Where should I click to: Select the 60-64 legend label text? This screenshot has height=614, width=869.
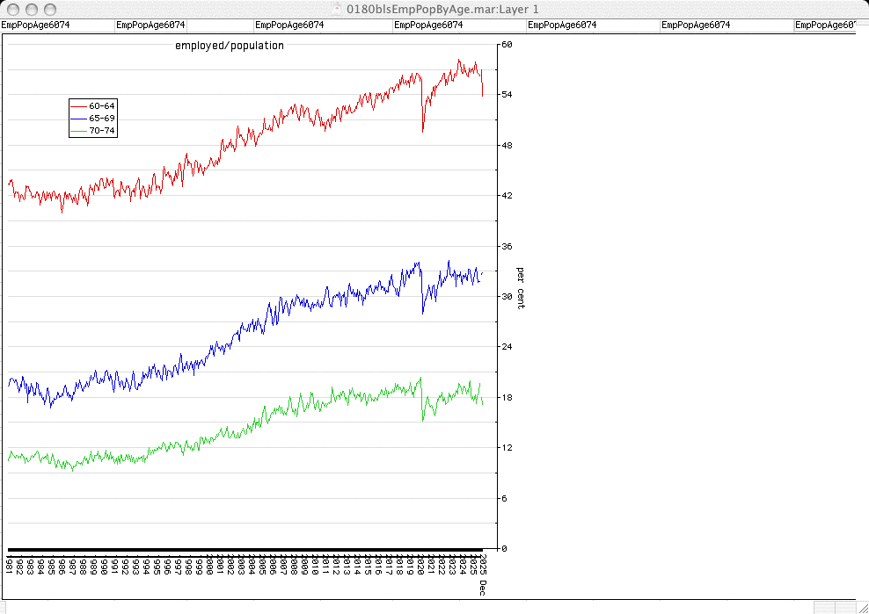click(102, 105)
